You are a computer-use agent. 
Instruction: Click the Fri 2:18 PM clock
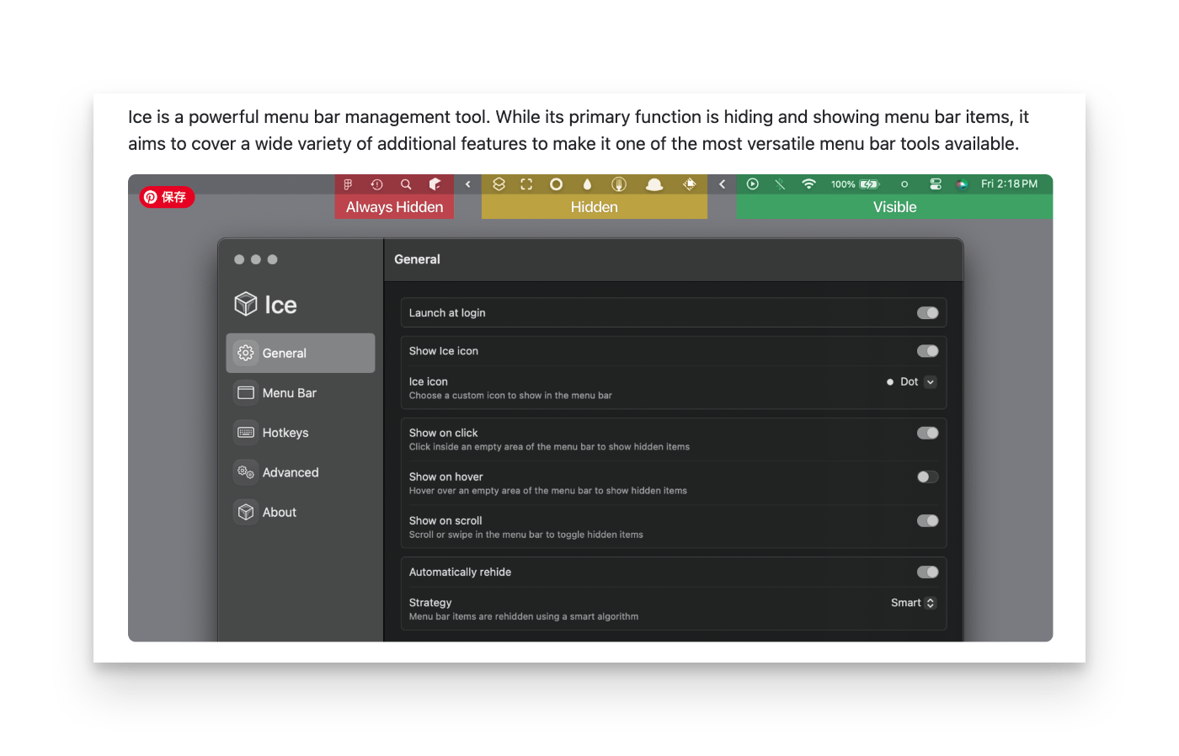pyautogui.click(x=1009, y=184)
